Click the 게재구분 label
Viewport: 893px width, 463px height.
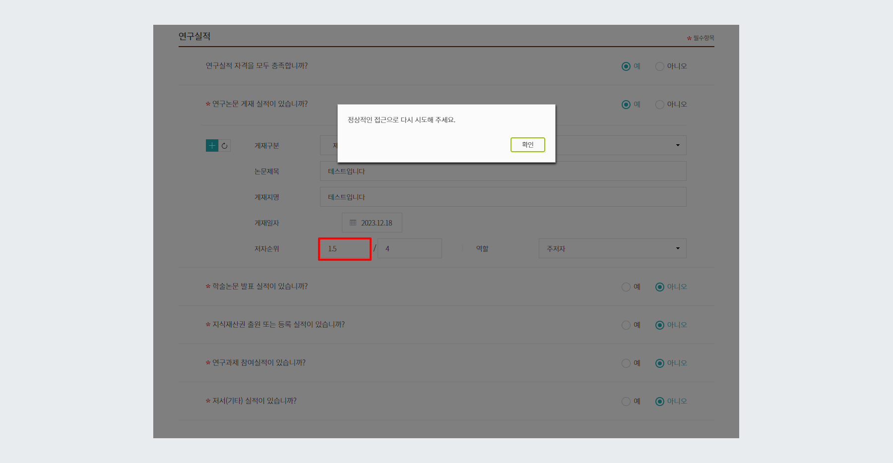click(x=267, y=146)
